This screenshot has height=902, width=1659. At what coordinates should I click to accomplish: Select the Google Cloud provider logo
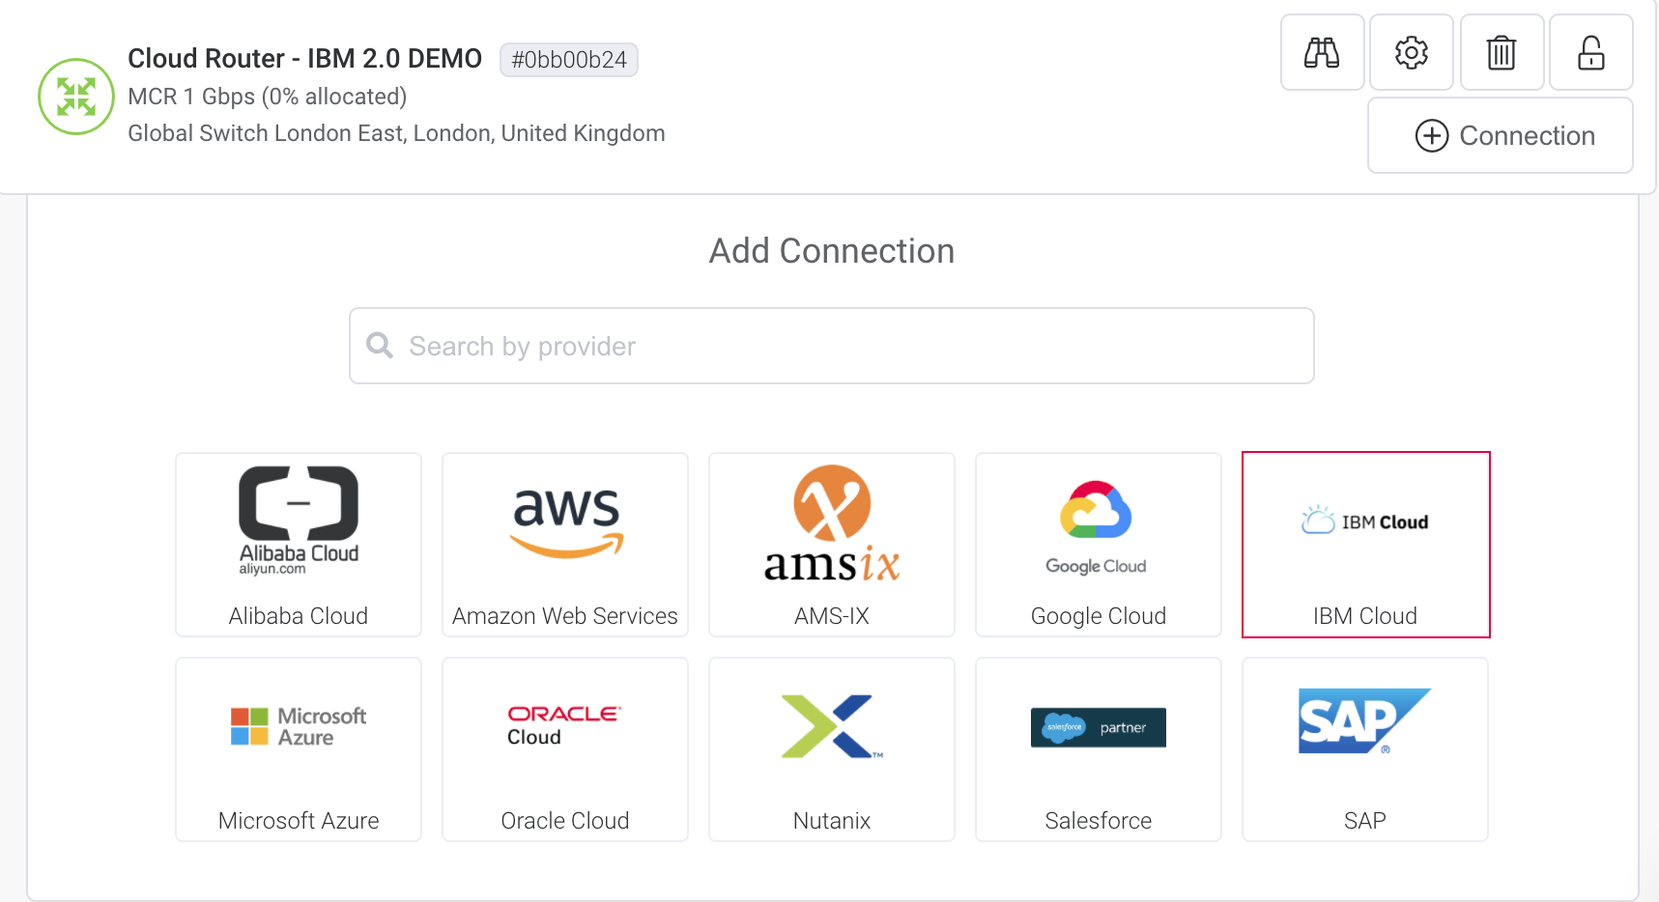coord(1098,521)
